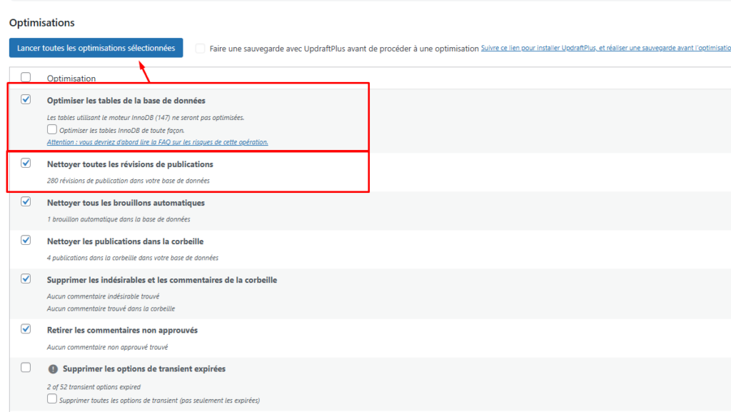Disable 'Supprimer les indésirables et les commentaires' checkbox

click(x=26, y=279)
